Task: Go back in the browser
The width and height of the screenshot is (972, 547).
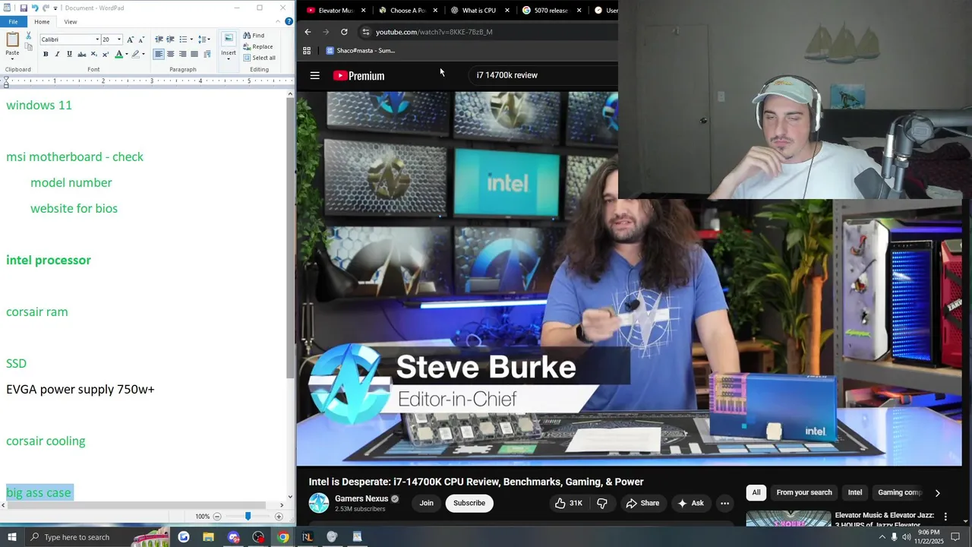Action: [308, 32]
